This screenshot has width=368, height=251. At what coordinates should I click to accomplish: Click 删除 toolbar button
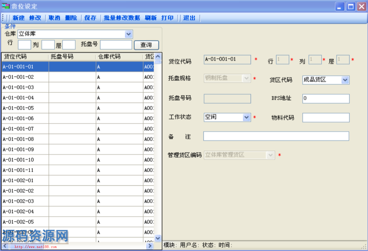71,18
